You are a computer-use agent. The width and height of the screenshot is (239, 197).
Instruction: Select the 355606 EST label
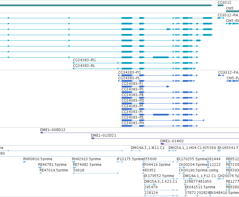point(150,159)
